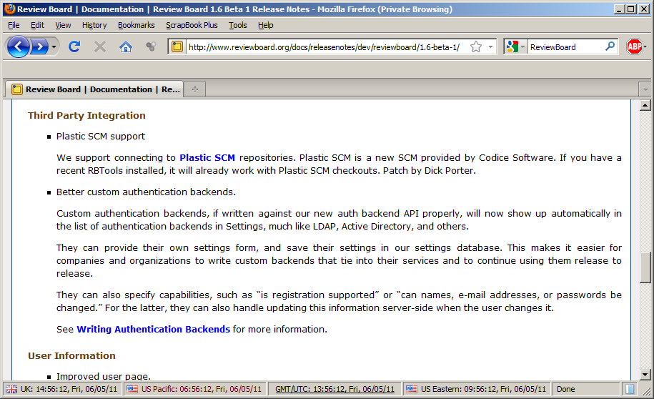The image size is (654, 399).
Task: Open the Bookmarks menu
Action: click(x=136, y=25)
